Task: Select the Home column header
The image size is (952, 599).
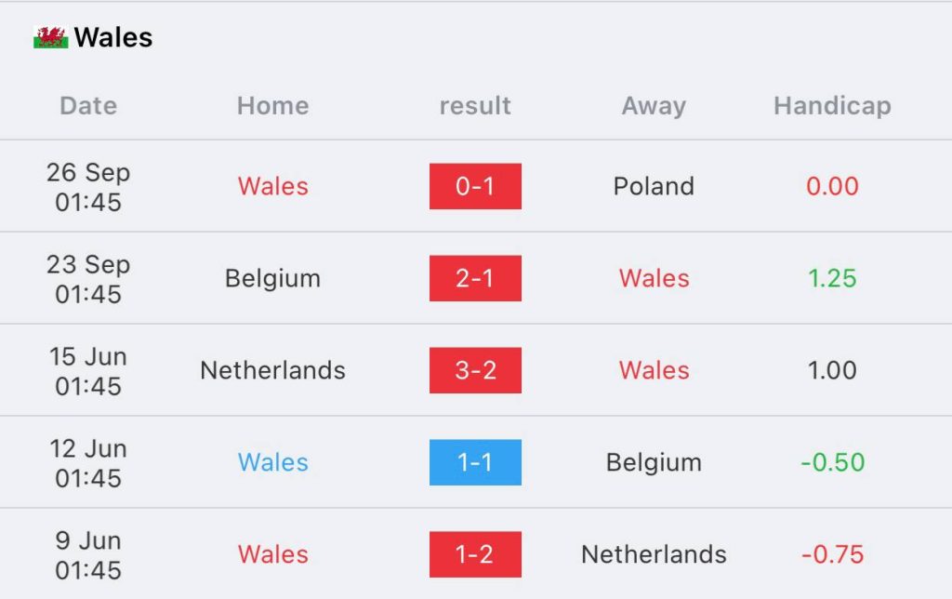Action: pyautogui.click(x=272, y=106)
